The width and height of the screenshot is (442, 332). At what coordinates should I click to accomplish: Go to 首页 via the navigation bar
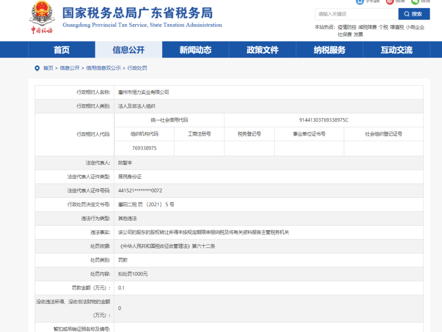coord(61,49)
